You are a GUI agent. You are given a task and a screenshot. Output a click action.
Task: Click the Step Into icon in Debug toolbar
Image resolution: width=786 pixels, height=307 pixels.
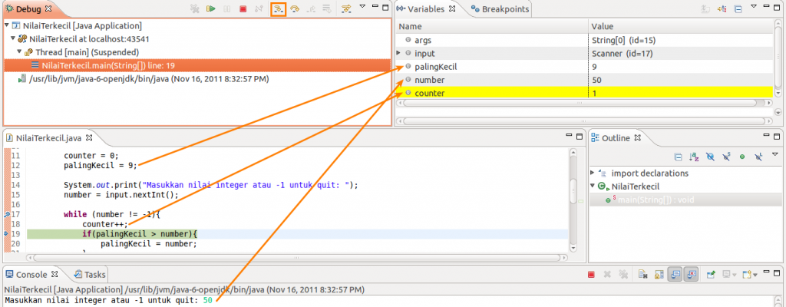(278, 8)
